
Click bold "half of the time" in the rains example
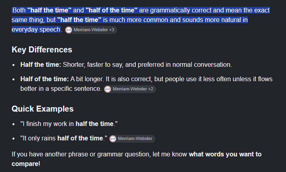pos(80,138)
